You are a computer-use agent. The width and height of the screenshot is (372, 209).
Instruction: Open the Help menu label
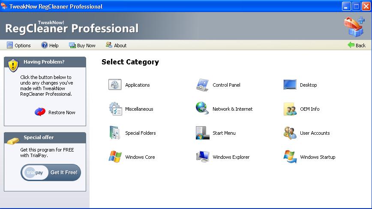[x=54, y=45]
